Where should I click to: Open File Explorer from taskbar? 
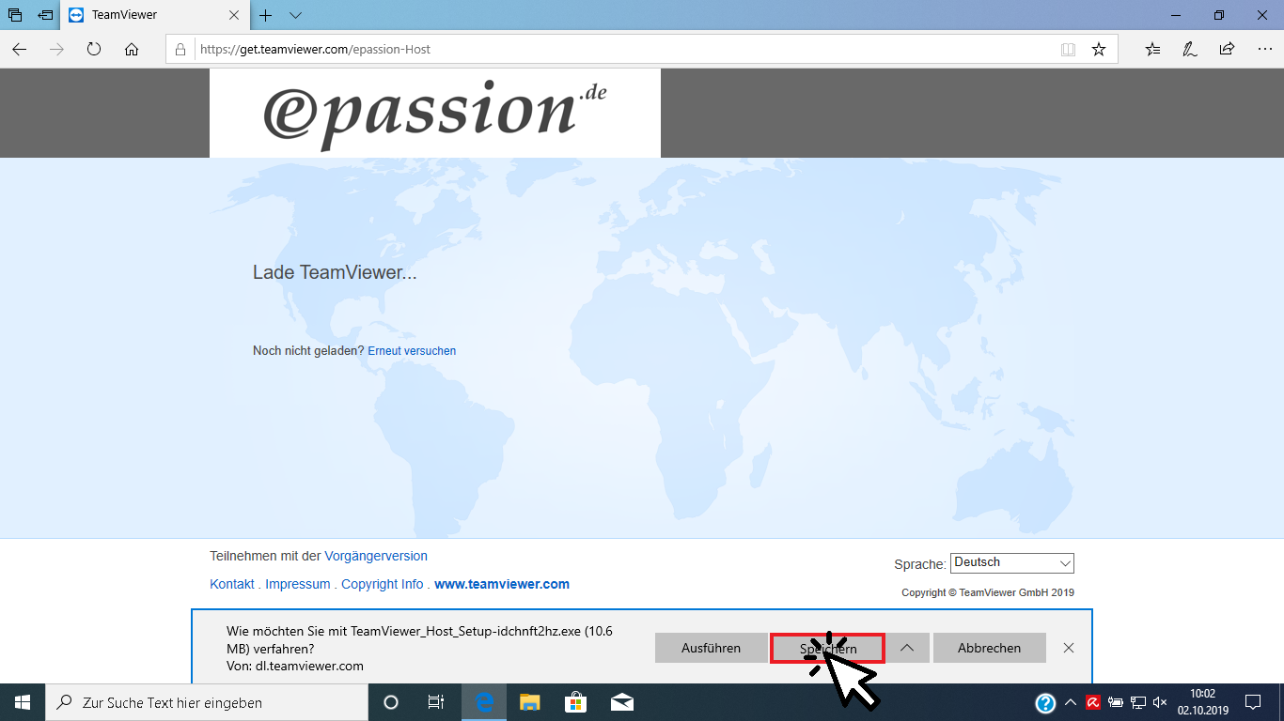[x=530, y=702]
